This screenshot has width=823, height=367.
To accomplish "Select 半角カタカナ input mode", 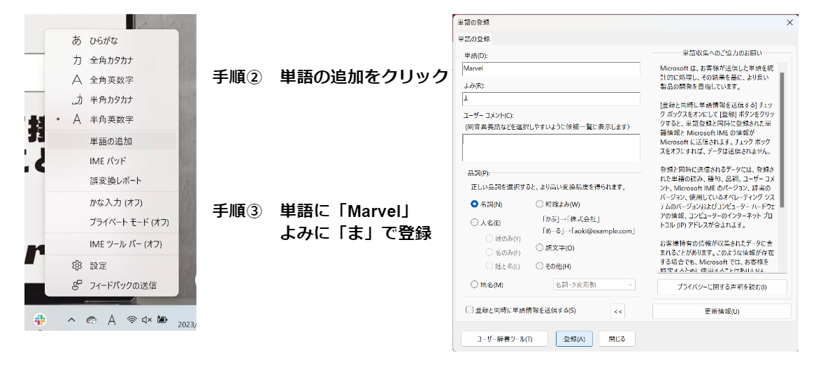I will (112, 100).
